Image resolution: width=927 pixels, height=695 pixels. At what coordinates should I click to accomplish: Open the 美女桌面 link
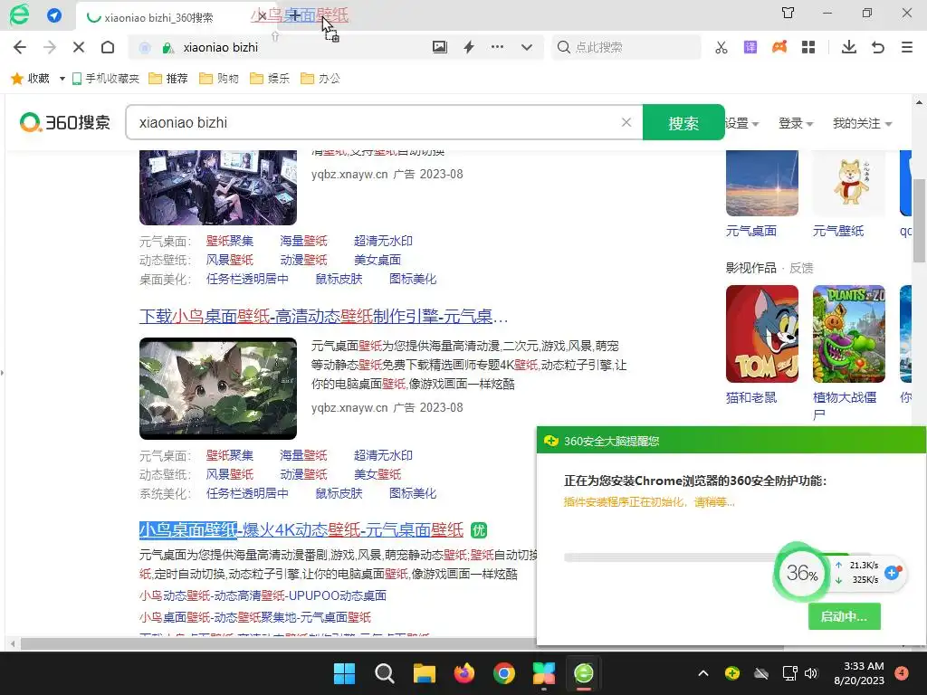pos(377,260)
